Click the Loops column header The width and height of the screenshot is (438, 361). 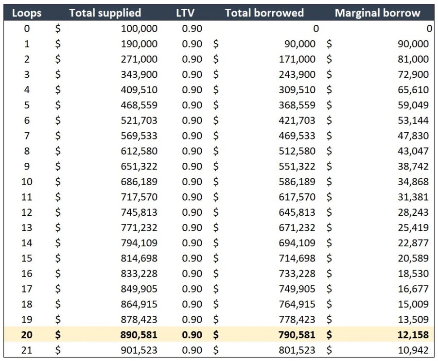pyautogui.click(x=26, y=13)
